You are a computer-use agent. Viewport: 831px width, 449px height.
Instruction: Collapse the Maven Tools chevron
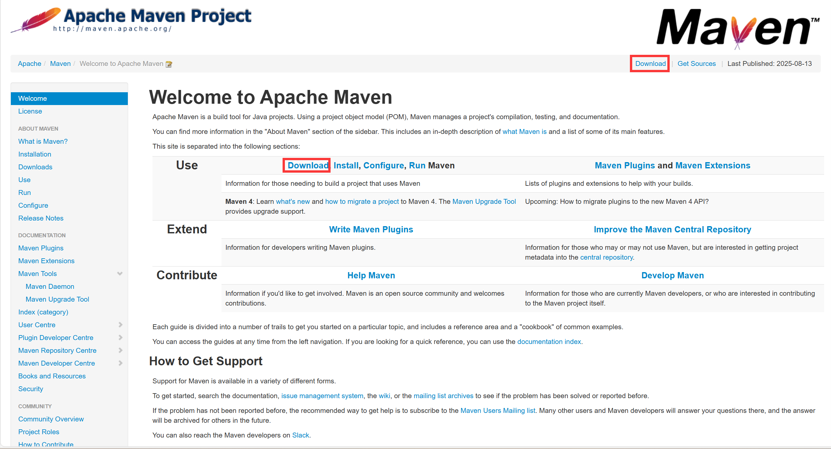[120, 273]
